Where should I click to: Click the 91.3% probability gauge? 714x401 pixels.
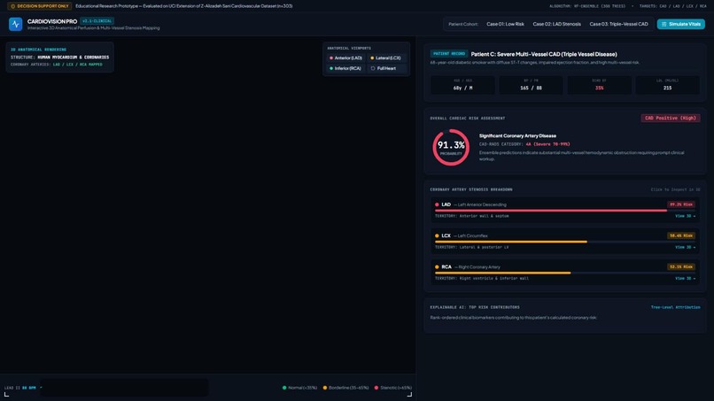pyautogui.click(x=451, y=148)
